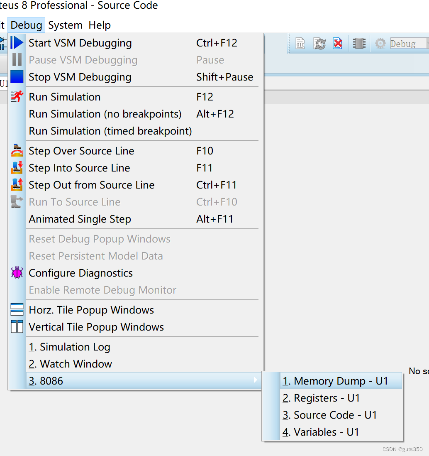Click the gear settings icon in toolbar
429x456 pixels.
click(380, 44)
